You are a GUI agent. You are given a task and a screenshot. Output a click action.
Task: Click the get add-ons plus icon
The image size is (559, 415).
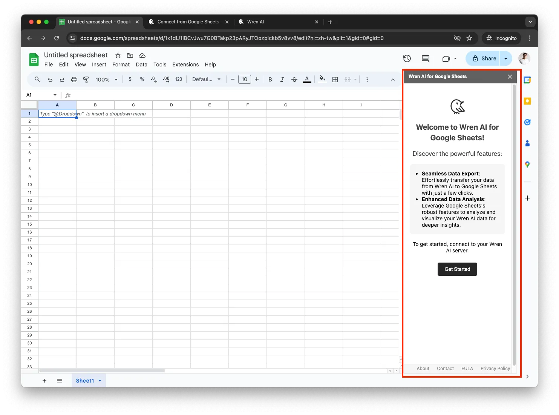coord(527,198)
